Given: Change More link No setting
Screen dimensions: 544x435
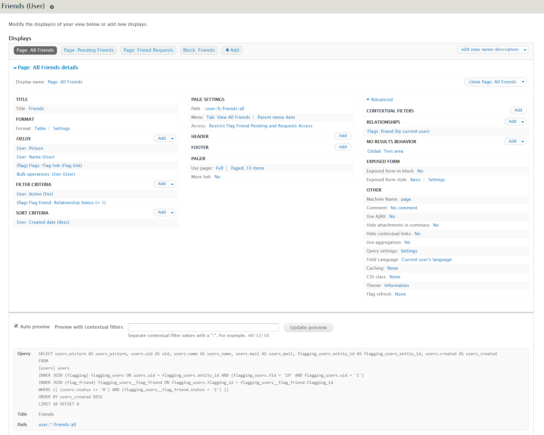Looking at the screenshot, I should tap(217, 177).
